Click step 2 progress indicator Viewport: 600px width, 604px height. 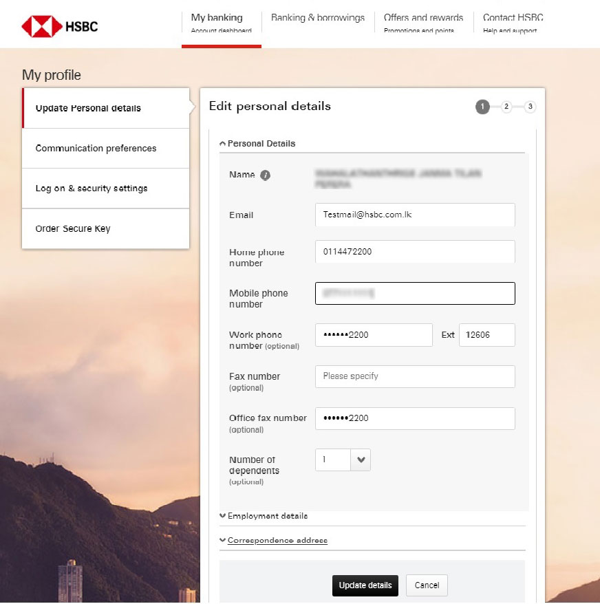506,107
